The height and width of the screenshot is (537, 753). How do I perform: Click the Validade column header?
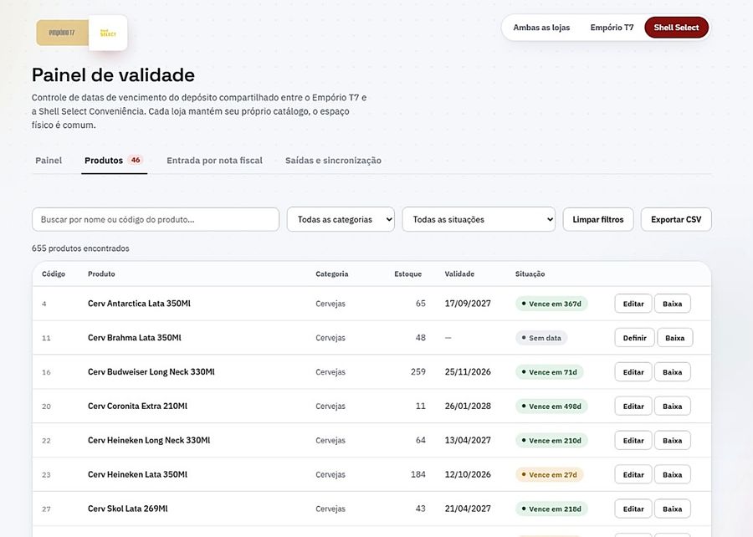[459, 274]
